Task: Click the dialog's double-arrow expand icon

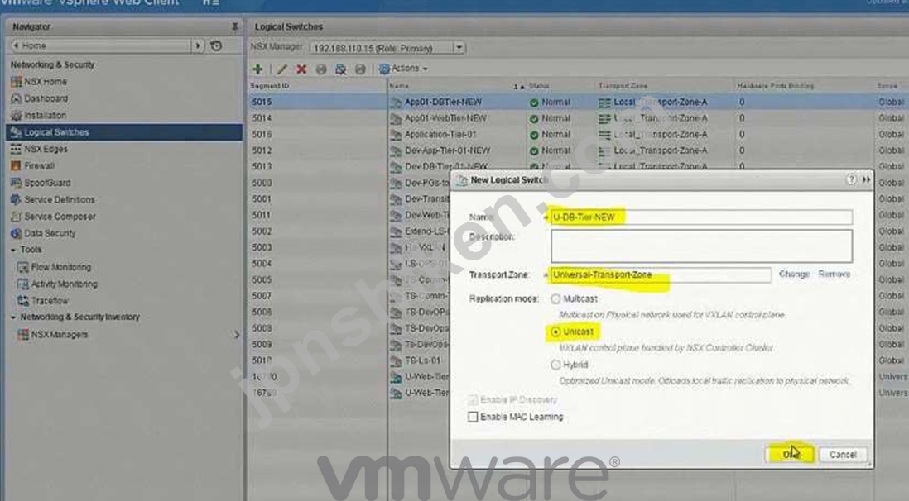Action: (x=866, y=179)
